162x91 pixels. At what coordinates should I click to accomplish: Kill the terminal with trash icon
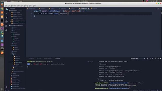click(152, 58)
